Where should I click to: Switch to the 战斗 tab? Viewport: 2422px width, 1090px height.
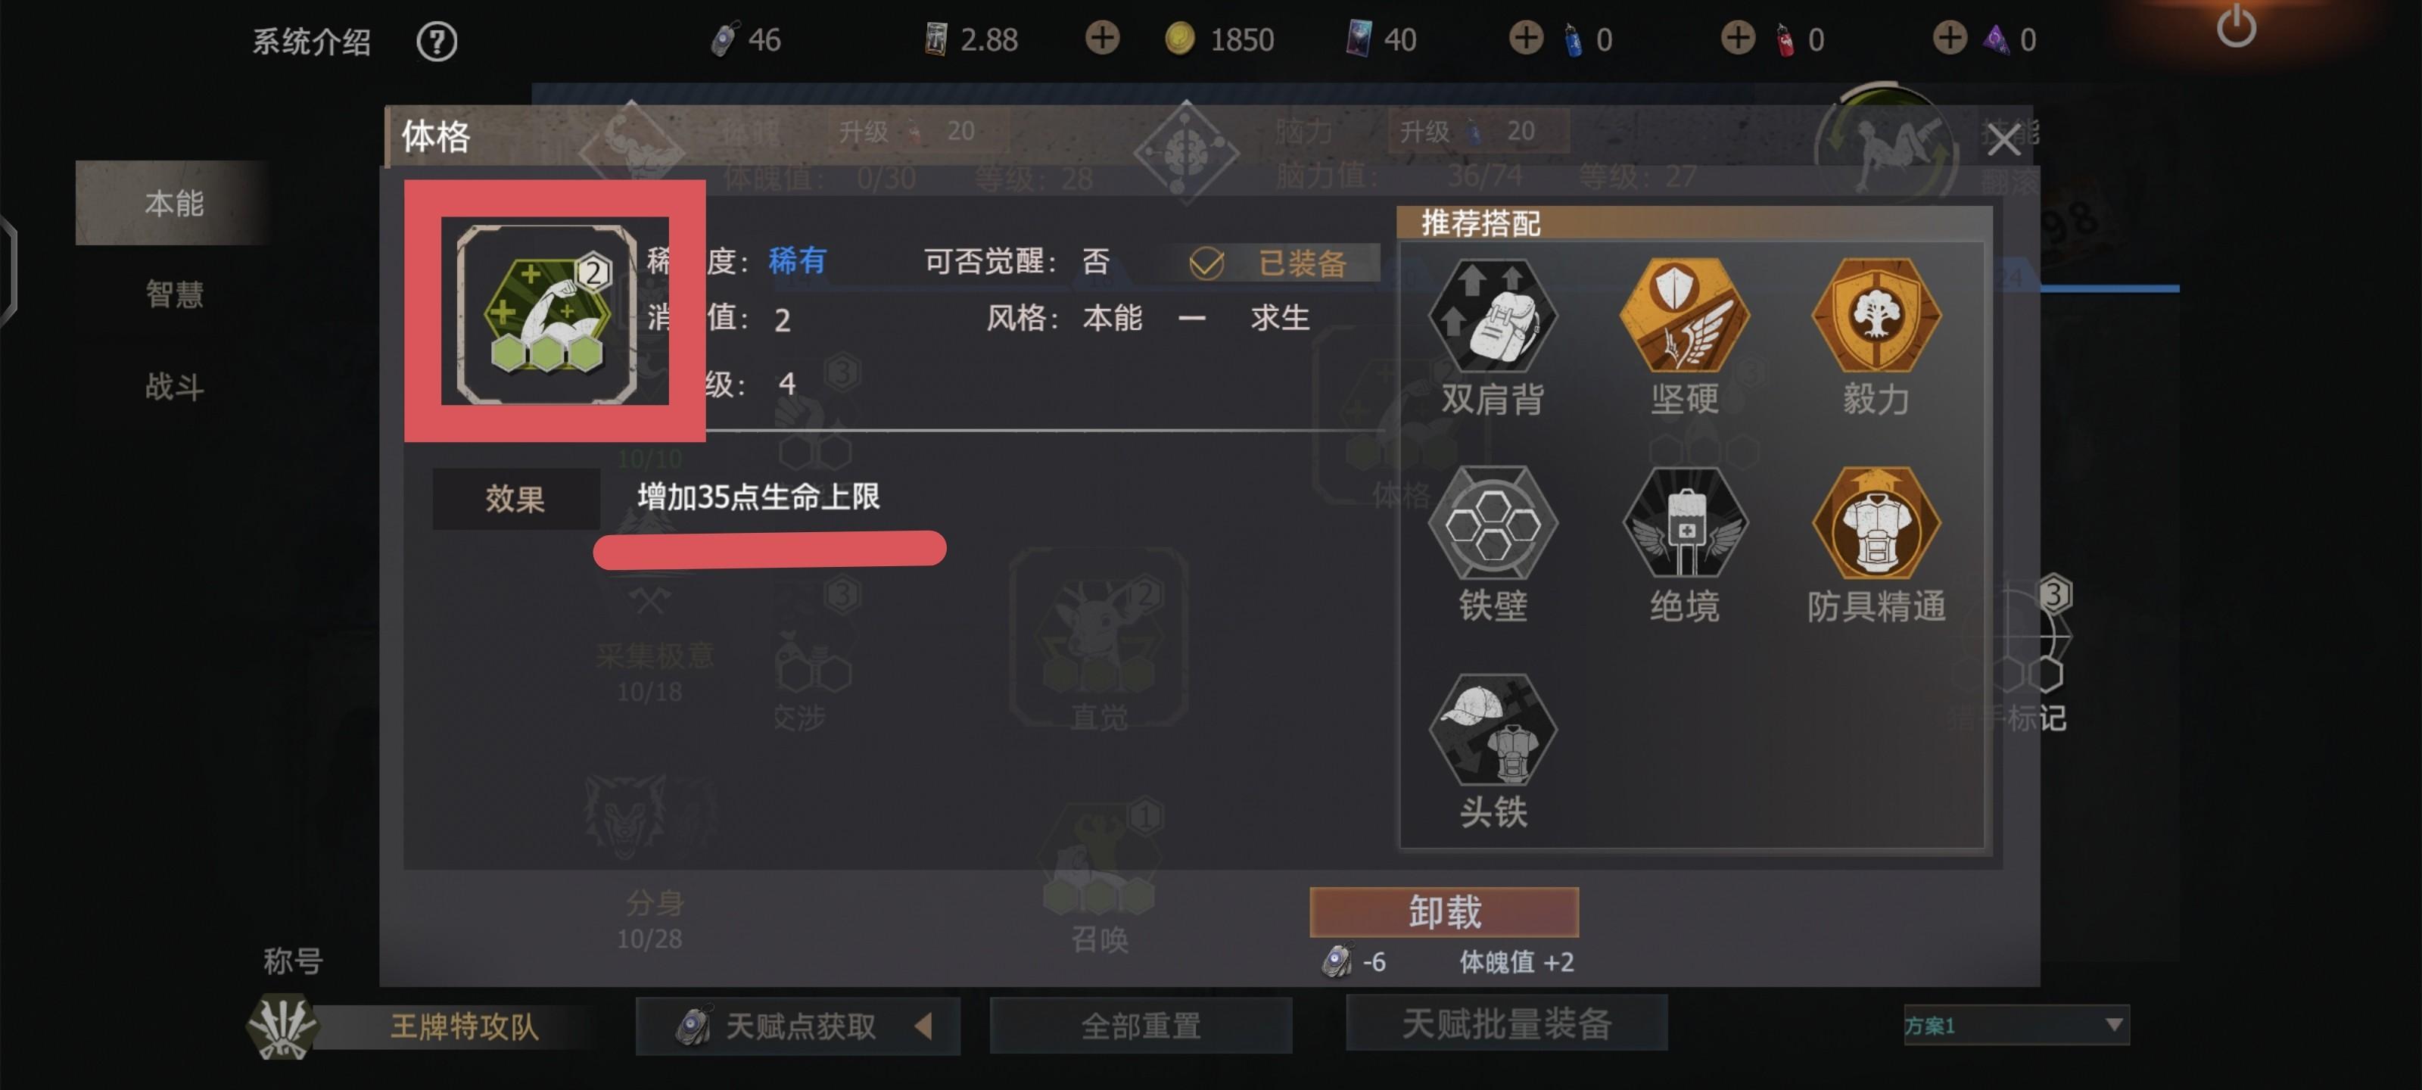(x=174, y=387)
